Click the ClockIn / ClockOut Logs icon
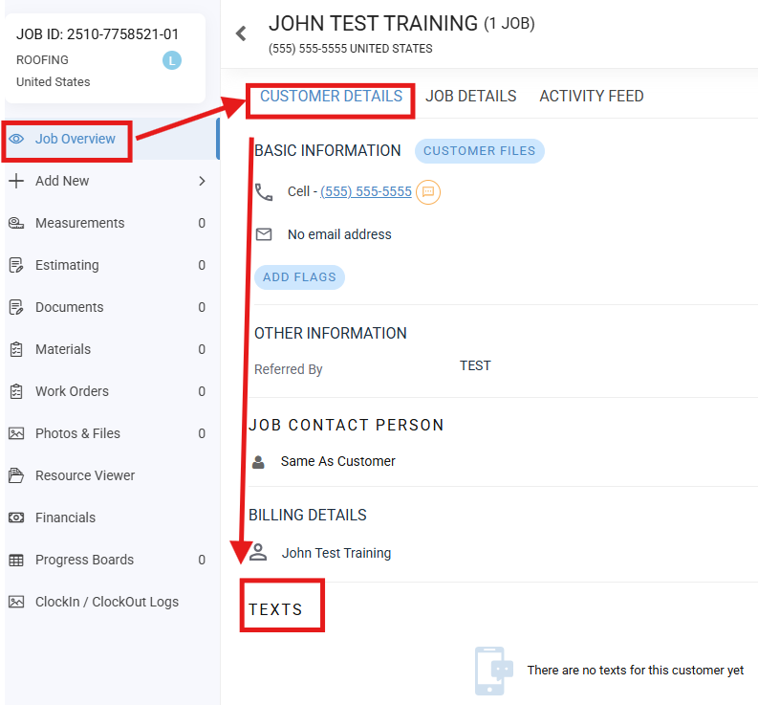 (16, 602)
